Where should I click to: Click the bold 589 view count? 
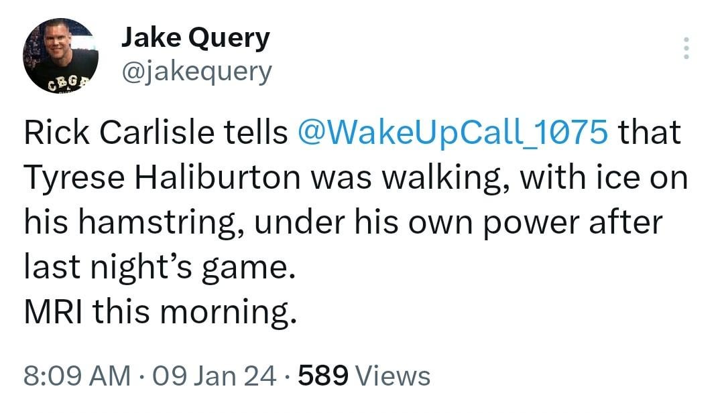coord(322,375)
